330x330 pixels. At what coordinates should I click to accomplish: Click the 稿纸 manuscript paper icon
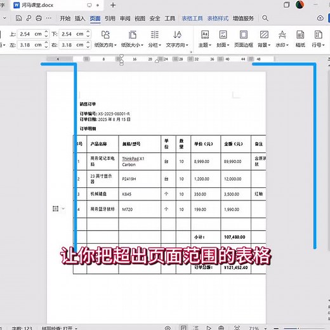pyautogui.click(x=300, y=39)
